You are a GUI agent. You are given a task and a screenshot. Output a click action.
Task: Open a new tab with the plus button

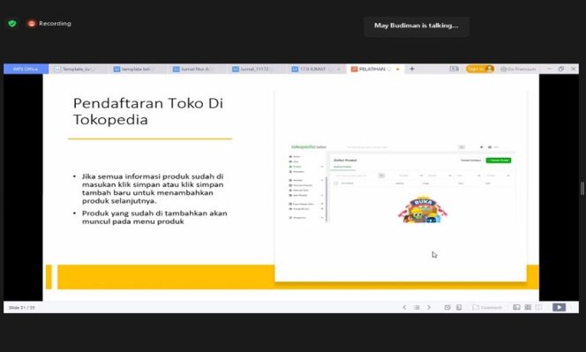(x=412, y=69)
